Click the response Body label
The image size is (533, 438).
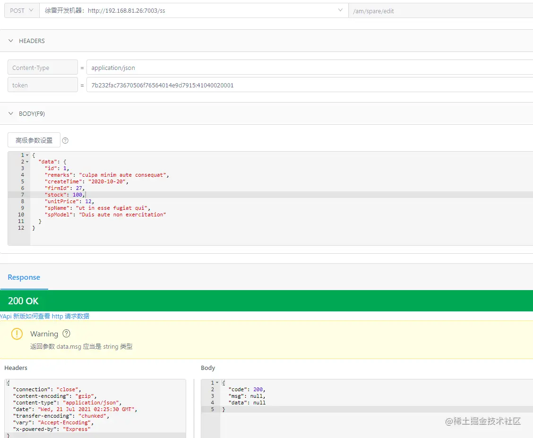point(208,368)
